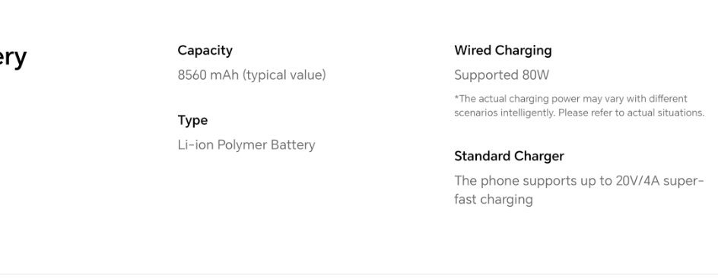The image size is (718, 279).
Task: Click the "fast charging" text line
Action: 493,200
